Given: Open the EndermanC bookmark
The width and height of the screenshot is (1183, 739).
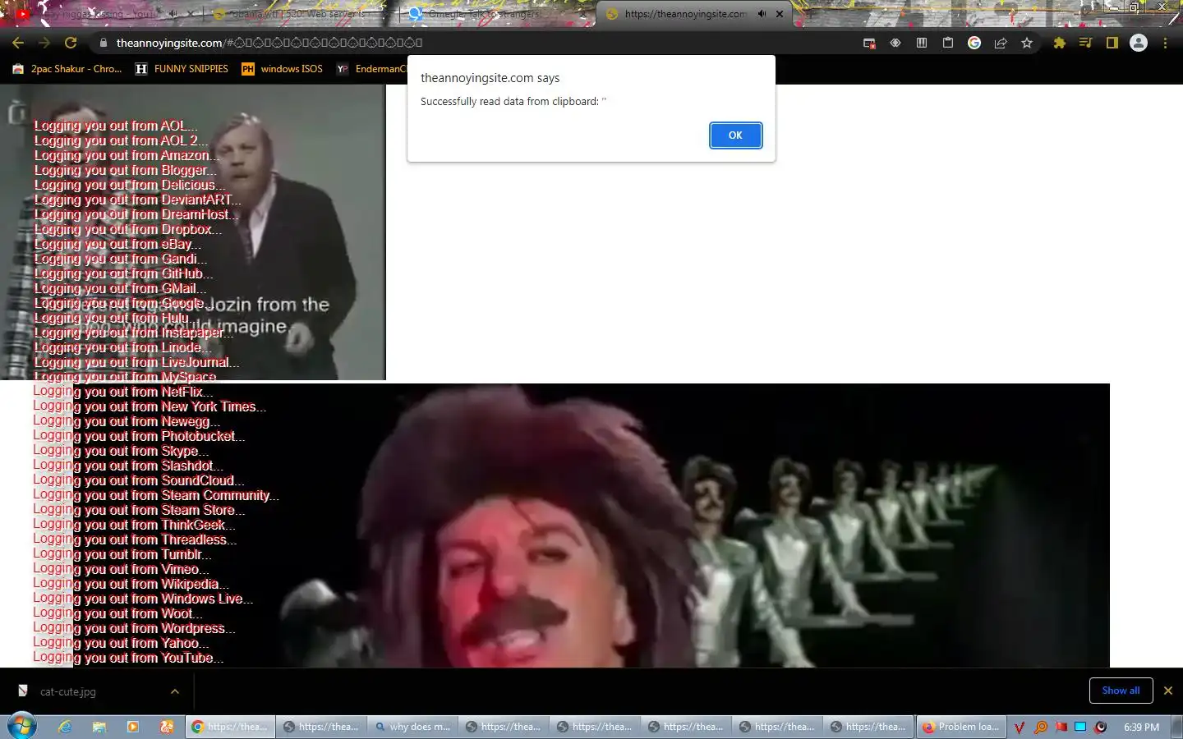Looking at the screenshot, I should (371, 69).
